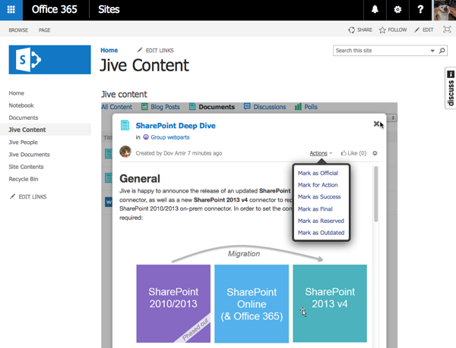Click the Office 365 title link

pyautogui.click(x=55, y=10)
